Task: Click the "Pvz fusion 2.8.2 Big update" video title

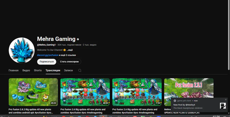Action: [x=31, y=111]
